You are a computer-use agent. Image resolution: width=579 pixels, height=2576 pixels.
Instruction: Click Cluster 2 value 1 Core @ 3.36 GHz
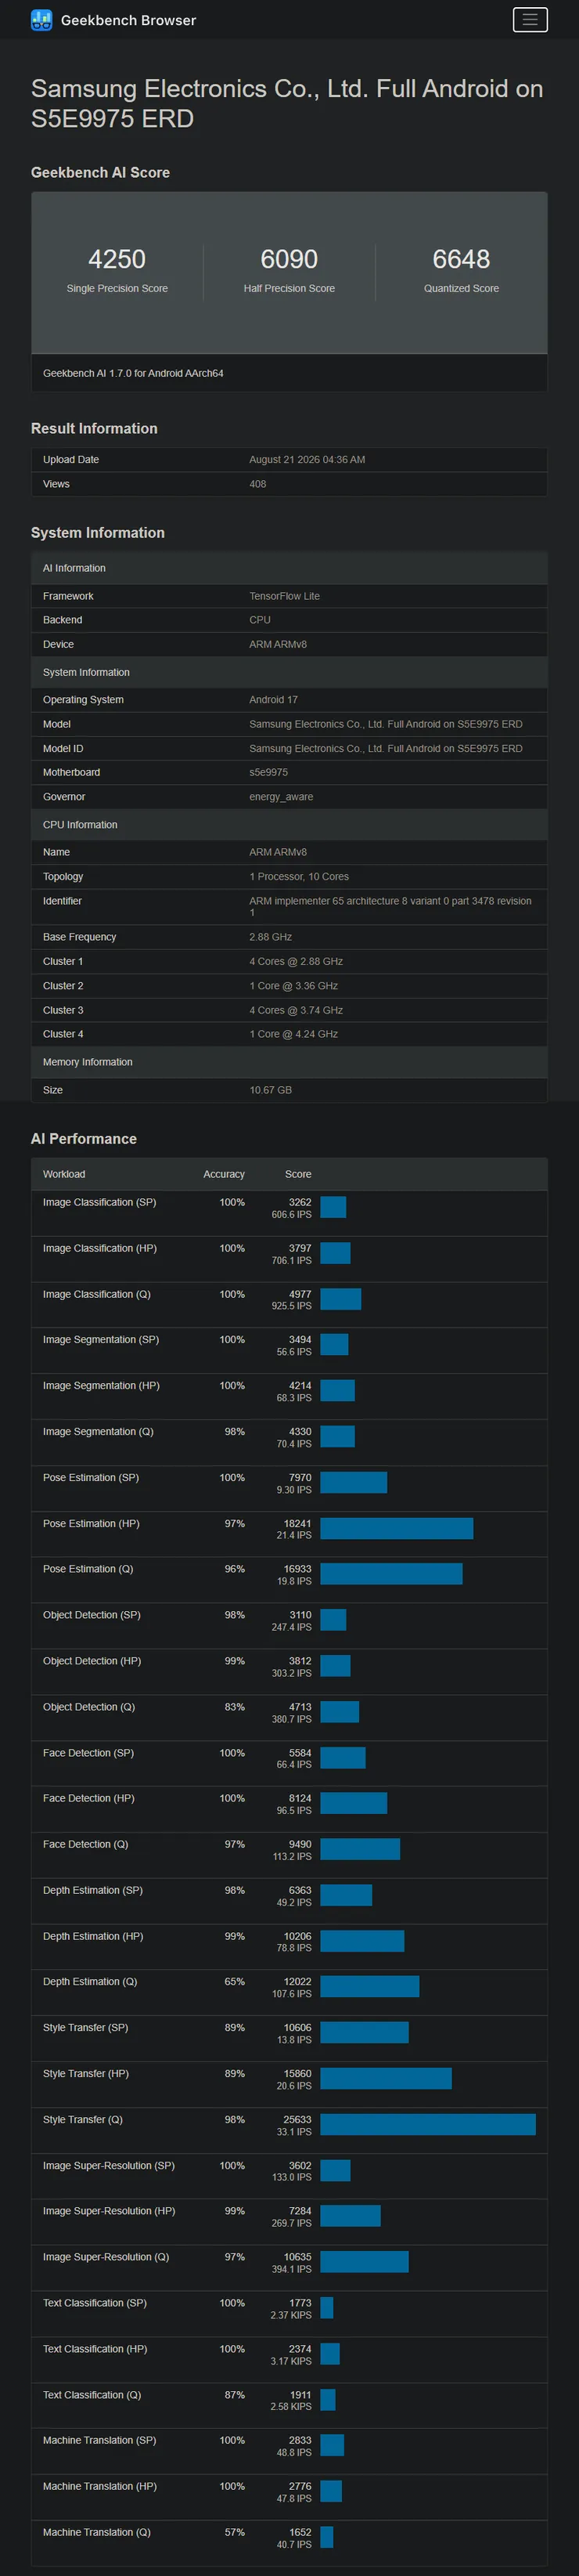[x=293, y=986]
